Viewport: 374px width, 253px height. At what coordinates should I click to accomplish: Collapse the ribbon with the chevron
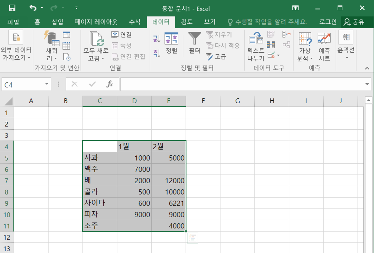pos(367,68)
